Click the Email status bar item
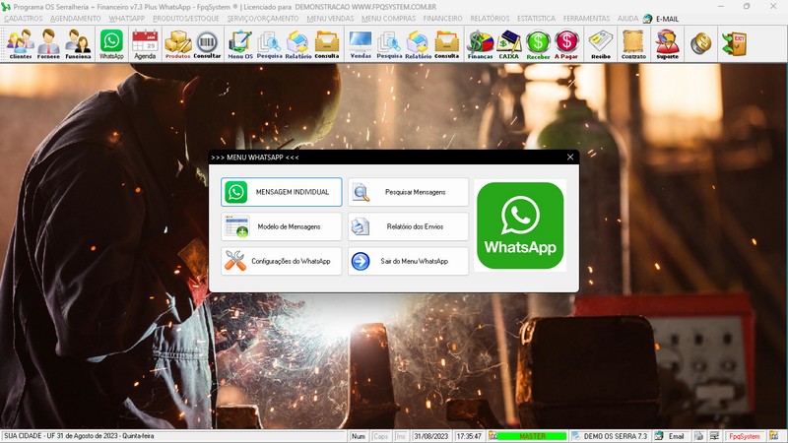This screenshot has width=788, height=443. (x=671, y=436)
